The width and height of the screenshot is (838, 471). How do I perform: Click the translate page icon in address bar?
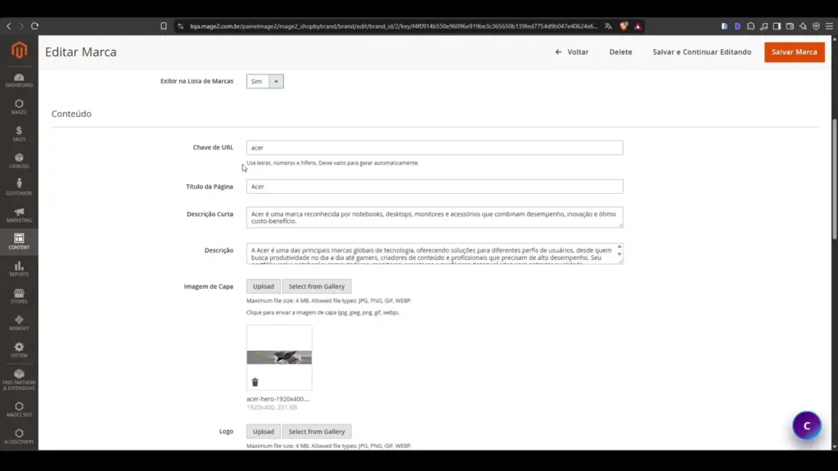608,26
